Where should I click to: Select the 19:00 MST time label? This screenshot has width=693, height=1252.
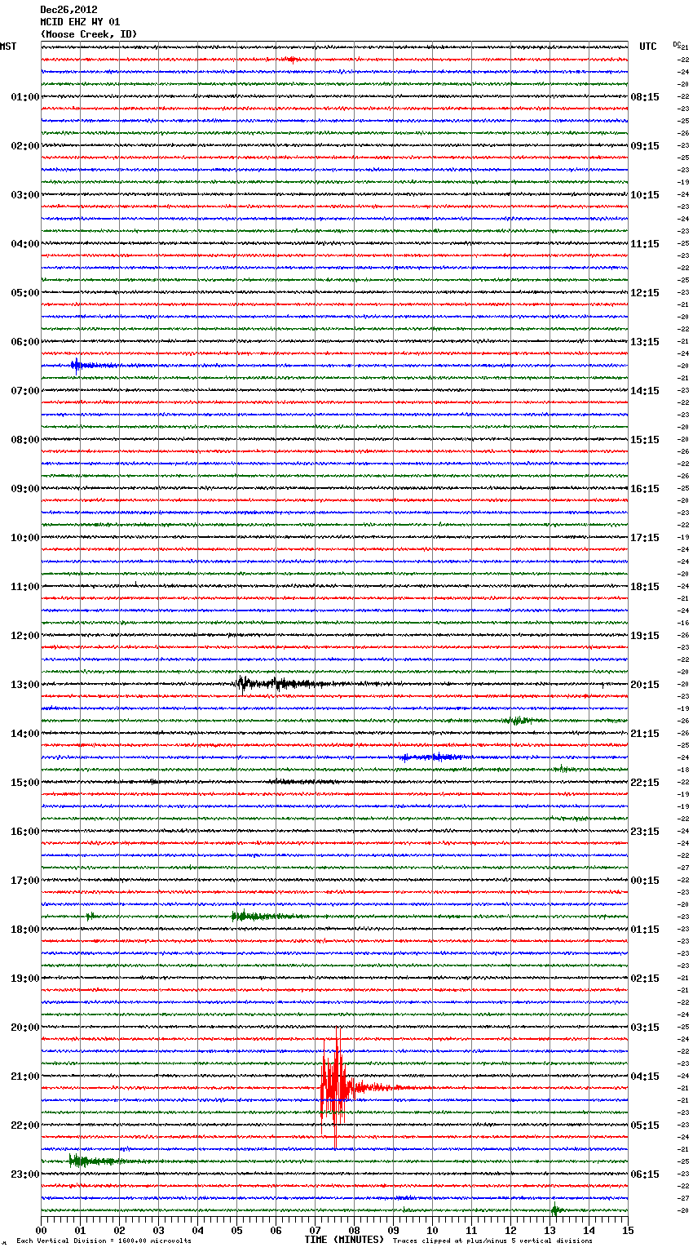coord(25,979)
